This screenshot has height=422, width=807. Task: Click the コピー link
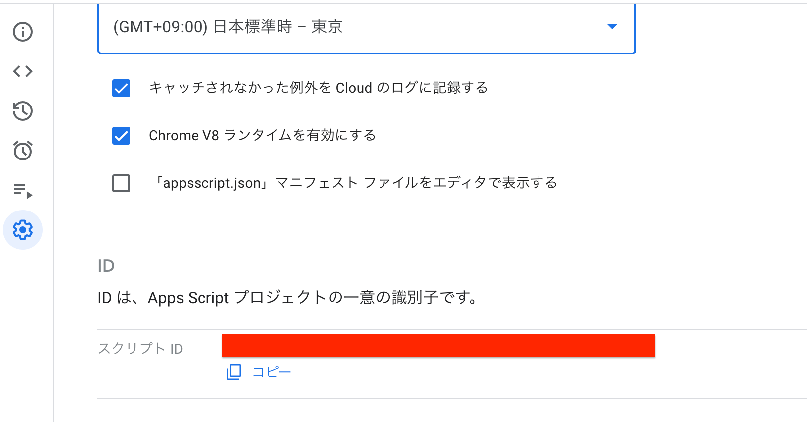pos(270,371)
